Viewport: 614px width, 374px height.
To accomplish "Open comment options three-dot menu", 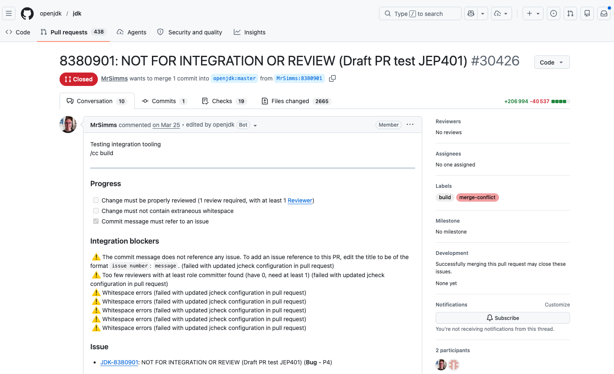I will click(x=410, y=125).
